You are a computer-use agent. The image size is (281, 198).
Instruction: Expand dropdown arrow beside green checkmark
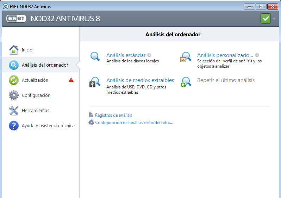click(274, 19)
